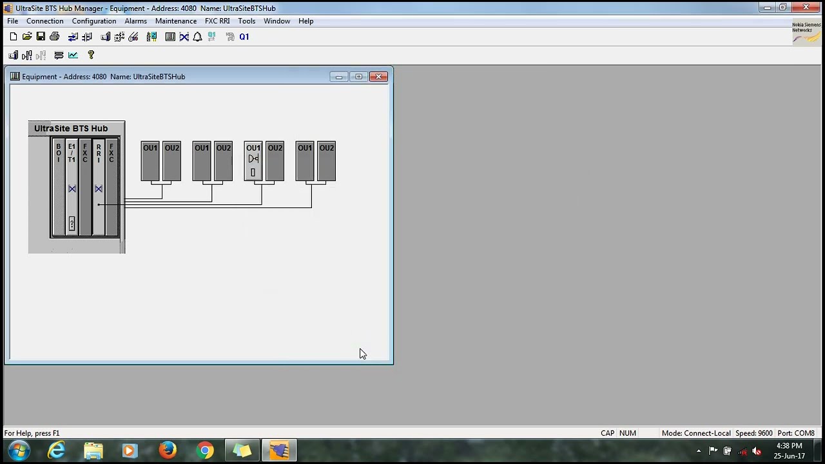Viewport: 825px width, 464px height.
Task: Open Internet Explorer from the taskbar
Action: 56,450
